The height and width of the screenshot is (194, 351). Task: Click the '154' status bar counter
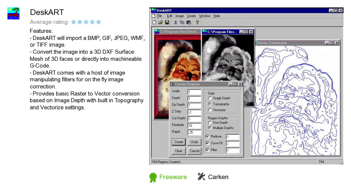tap(322, 162)
